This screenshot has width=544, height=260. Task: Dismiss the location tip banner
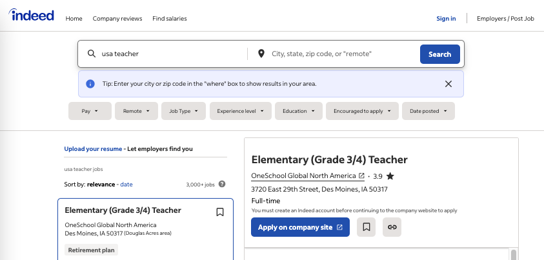point(448,84)
